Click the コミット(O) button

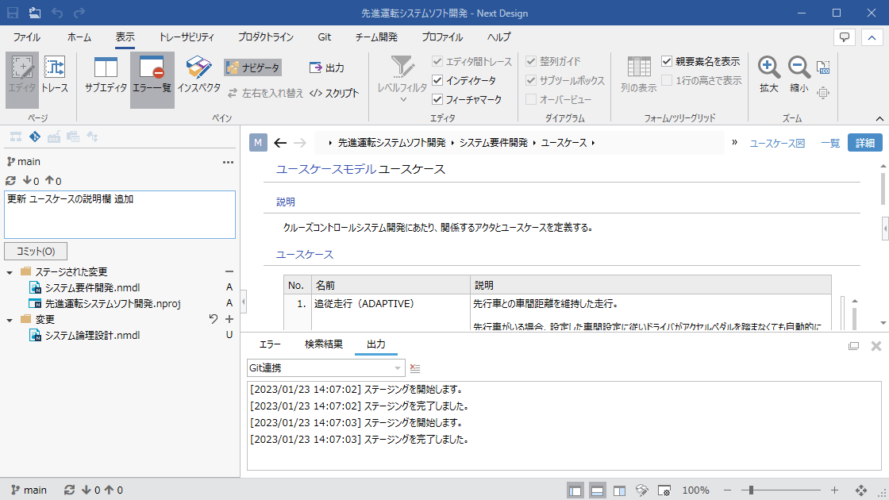(36, 251)
